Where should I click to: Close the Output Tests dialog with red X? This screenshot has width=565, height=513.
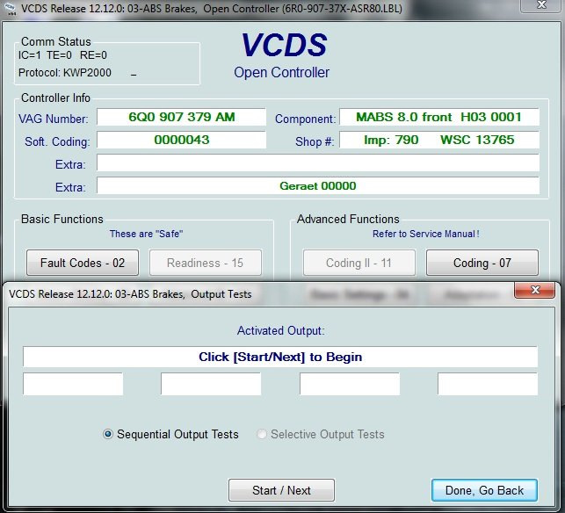(x=535, y=291)
